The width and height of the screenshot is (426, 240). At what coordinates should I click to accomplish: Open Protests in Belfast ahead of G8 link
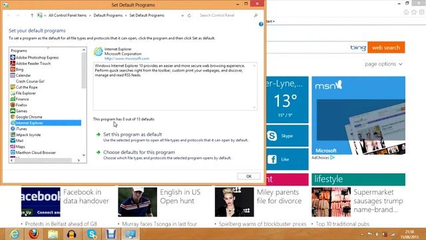click(x=61, y=224)
